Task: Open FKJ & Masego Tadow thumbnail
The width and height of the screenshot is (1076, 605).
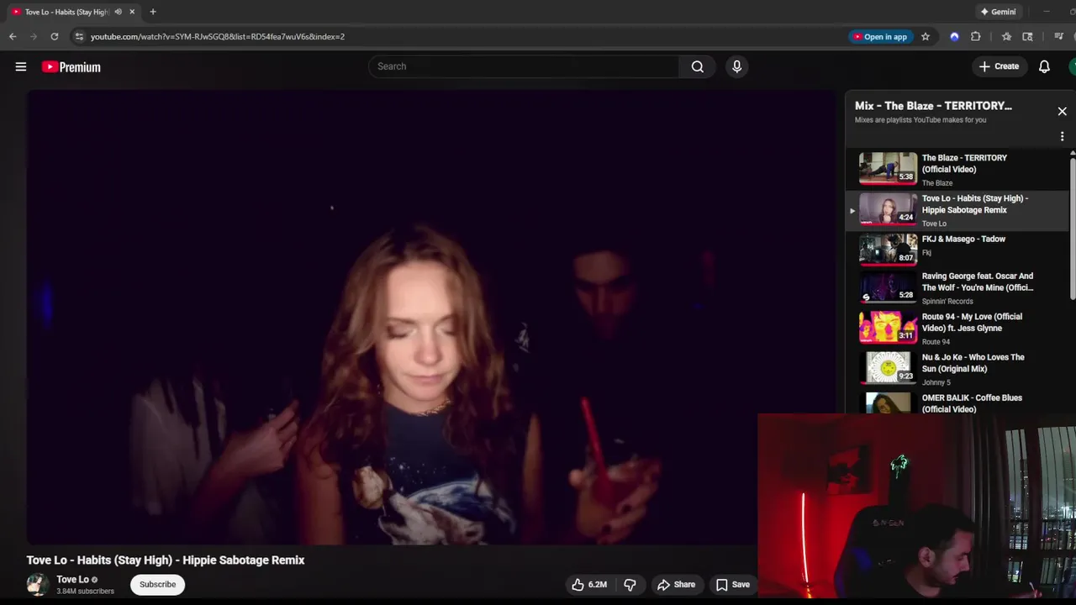Action: click(x=888, y=250)
